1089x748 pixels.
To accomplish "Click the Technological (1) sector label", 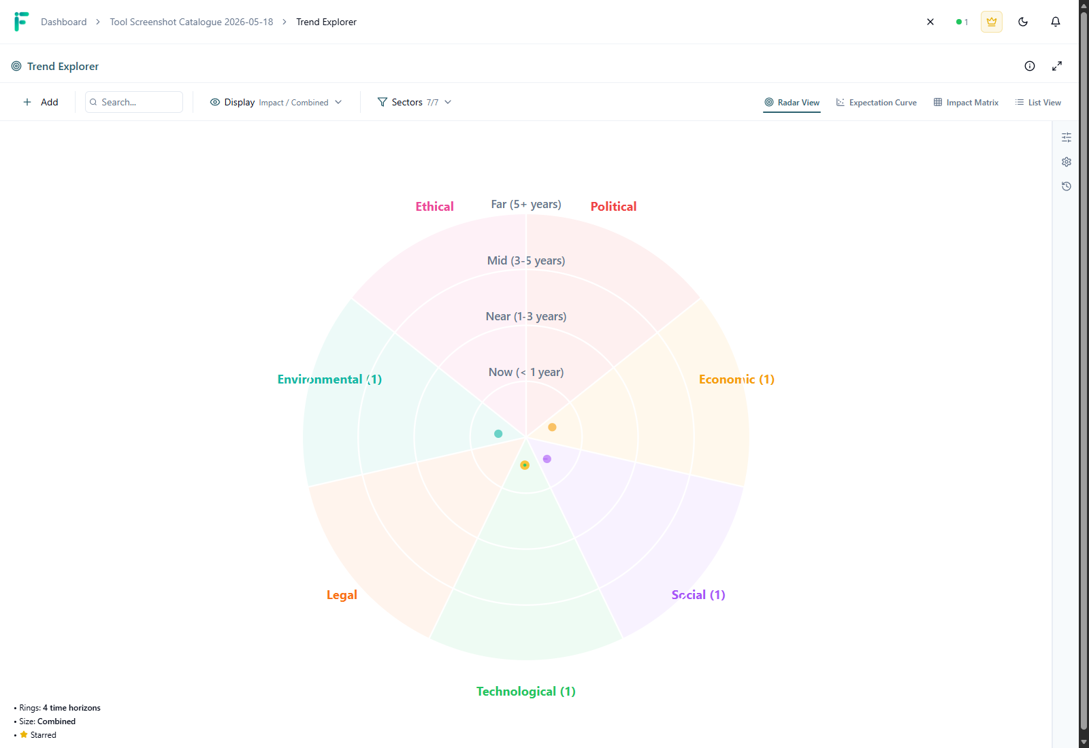I will pyautogui.click(x=526, y=692).
